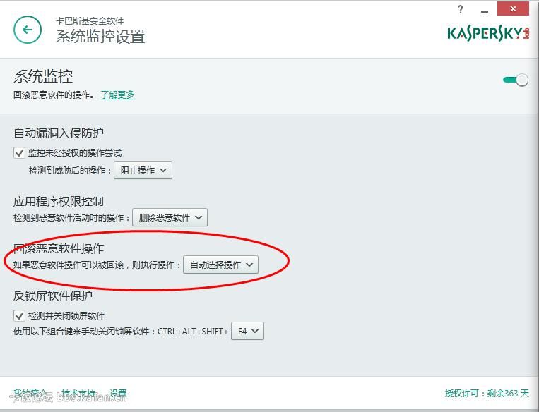Open the 删除恶意软件 dropdown
Screen dimensions: 539x412
[170, 217]
